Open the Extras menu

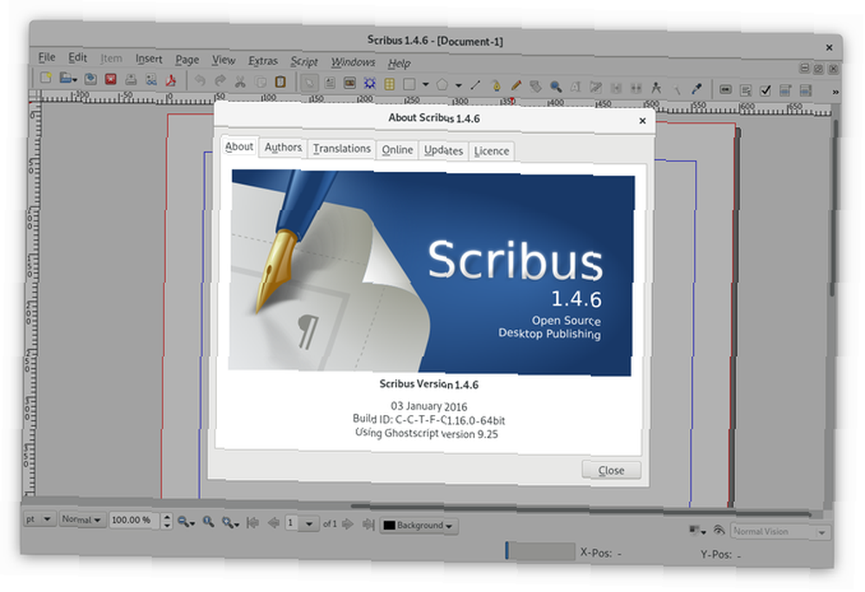click(x=263, y=60)
